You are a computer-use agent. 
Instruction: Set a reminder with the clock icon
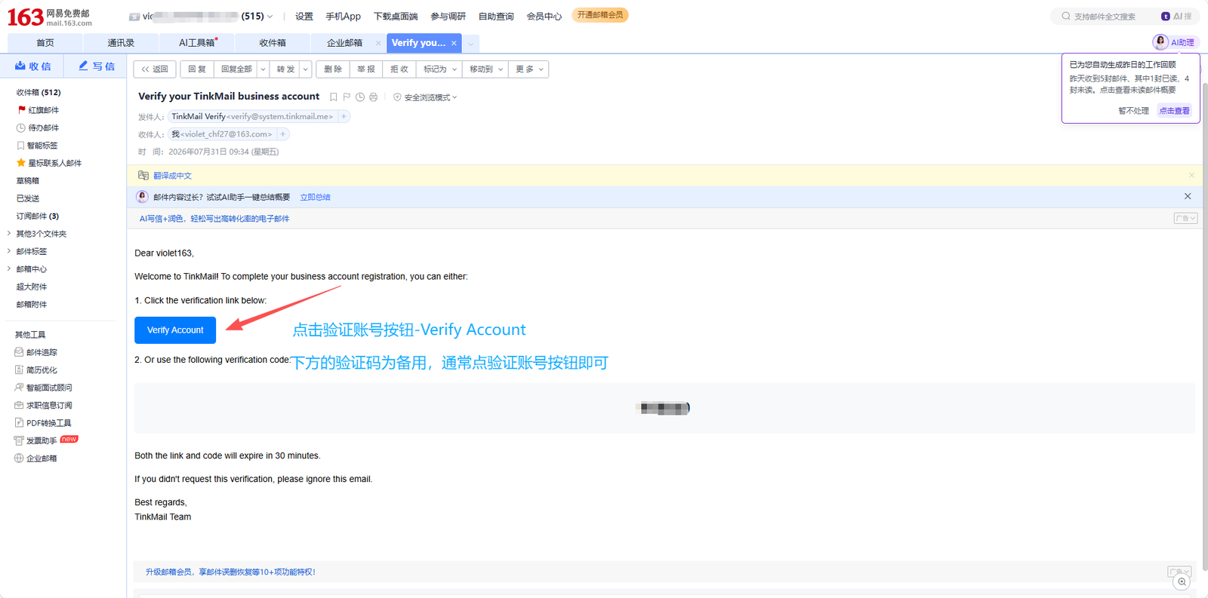(x=360, y=97)
